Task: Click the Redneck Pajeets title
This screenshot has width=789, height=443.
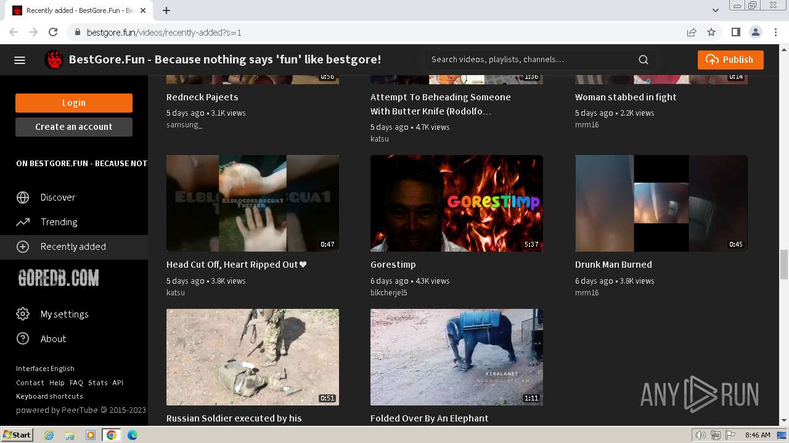Action: [202, 97]
